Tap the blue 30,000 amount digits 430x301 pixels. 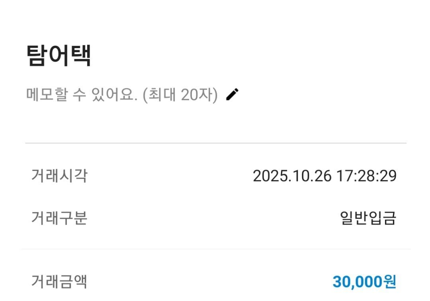[357, 282]
